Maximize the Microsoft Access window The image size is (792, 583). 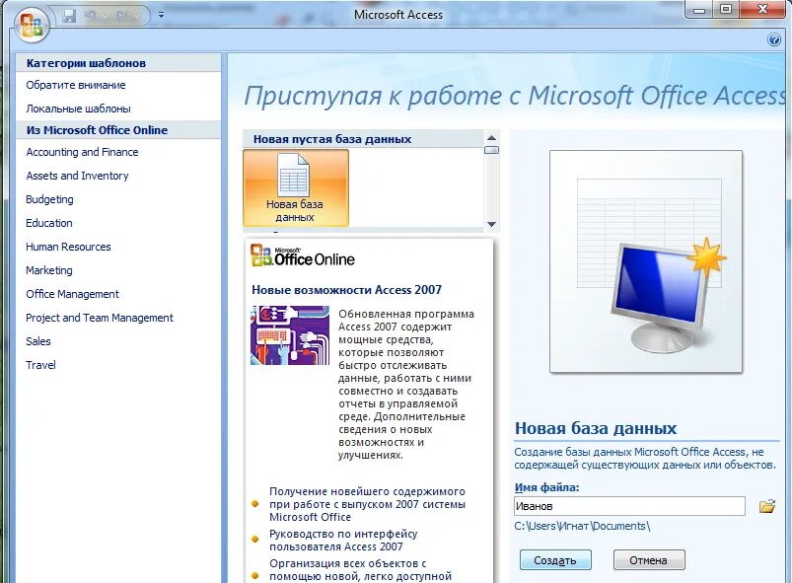pos(726,10)
